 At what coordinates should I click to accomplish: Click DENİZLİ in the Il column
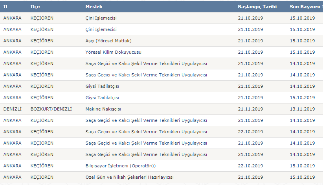[x=12, y=109]
